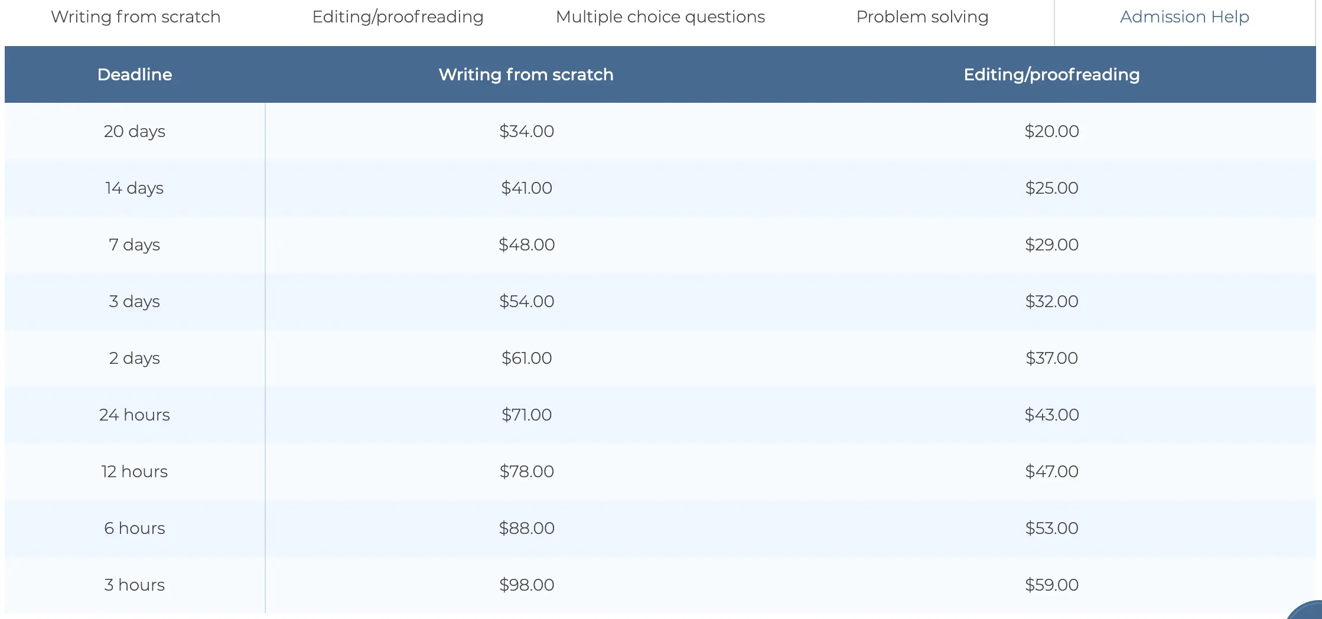Click the Deadline column header
The height and width of the screenshot is (619, 1322).
[135, 74]
